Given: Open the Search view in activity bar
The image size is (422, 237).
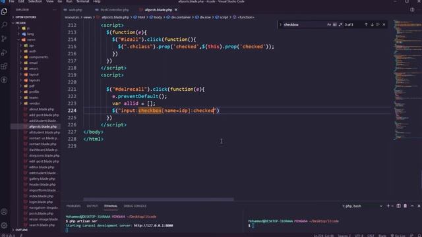Looking at the screenshot, I should tap(4, 25).
